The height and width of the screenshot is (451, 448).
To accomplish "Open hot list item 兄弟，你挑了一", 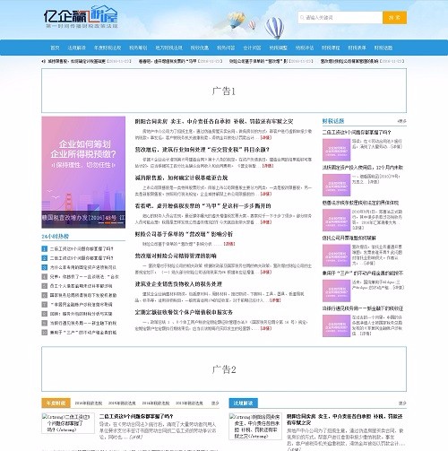I will pyautogui.click(x=84, y=277).
